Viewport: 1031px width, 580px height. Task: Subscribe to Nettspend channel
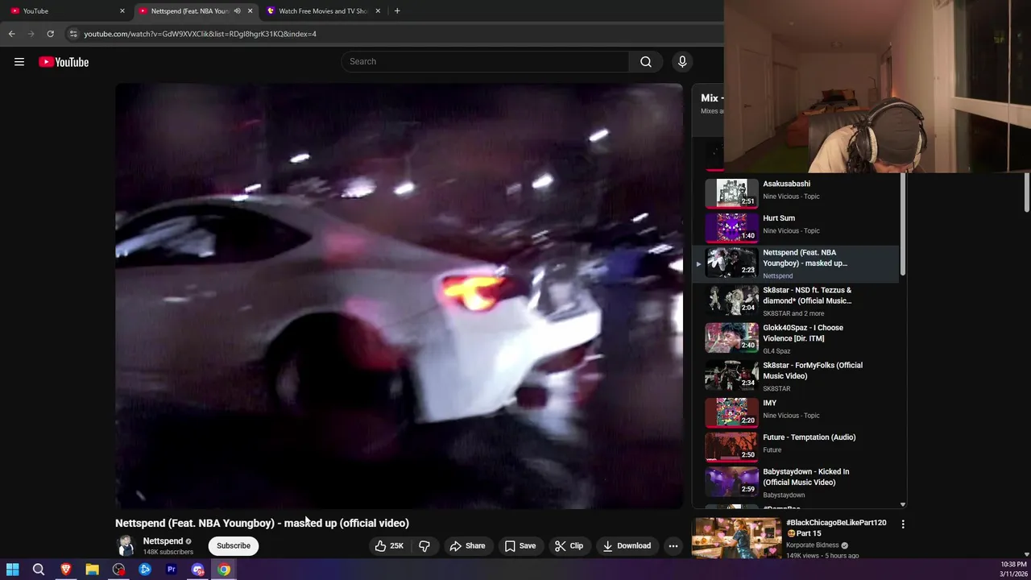(234, 545)
